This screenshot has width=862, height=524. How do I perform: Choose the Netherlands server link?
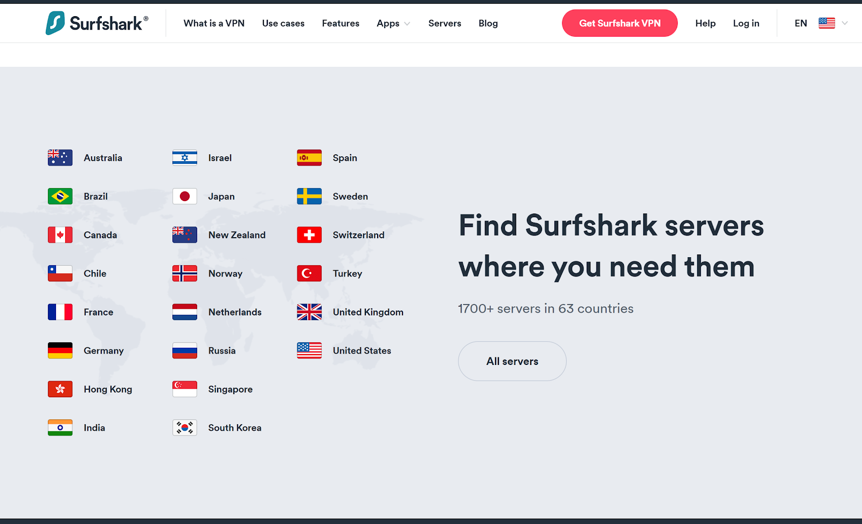(235, 312)
